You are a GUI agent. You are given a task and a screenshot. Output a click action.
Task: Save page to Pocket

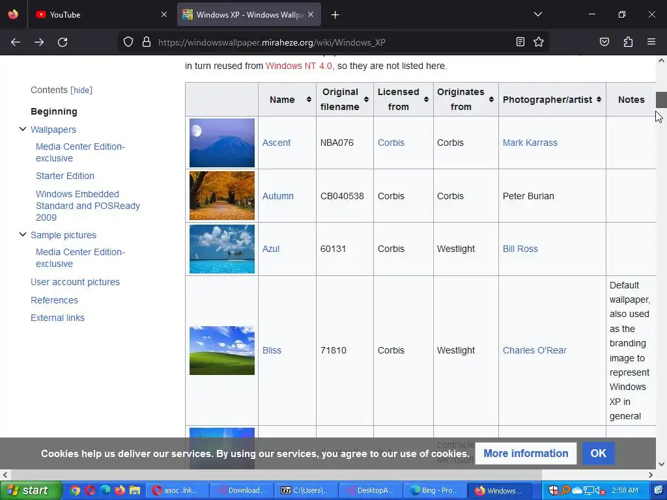click(x=604, y=42)
